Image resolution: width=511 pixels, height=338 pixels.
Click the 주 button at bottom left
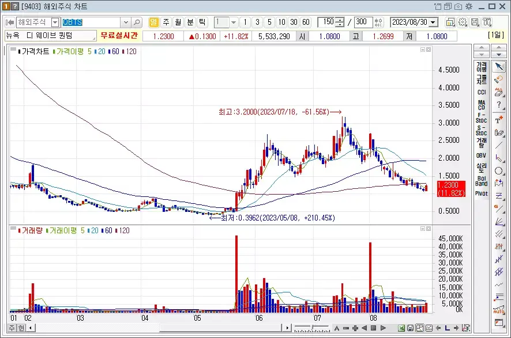pyautogui.click(x=12, y=328)
